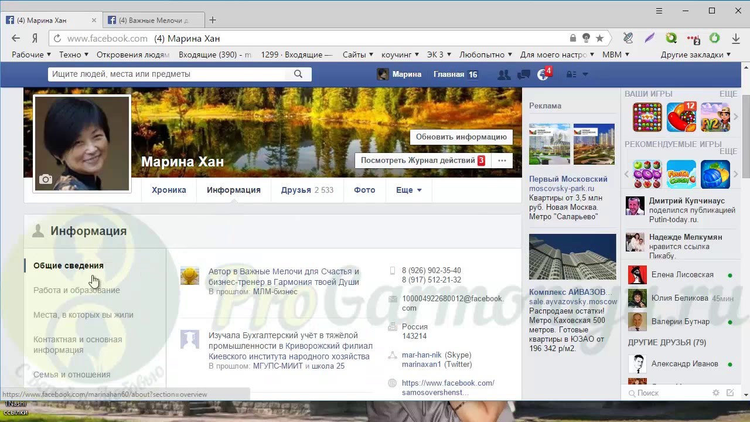Click the purple feather extension icon
The height and width of the screenshot is (422, 750).
(650, 39)
